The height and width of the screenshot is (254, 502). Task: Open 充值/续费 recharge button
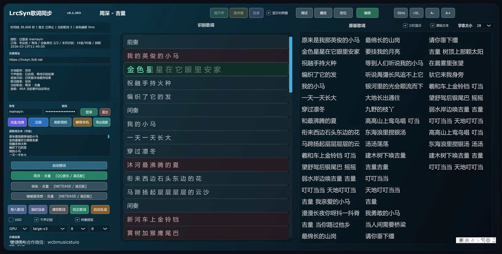(17, 122)
